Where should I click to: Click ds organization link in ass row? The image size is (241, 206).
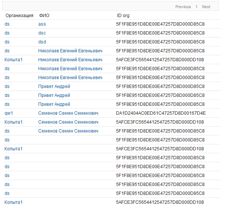pyautogui.click(x=7, y=24)
